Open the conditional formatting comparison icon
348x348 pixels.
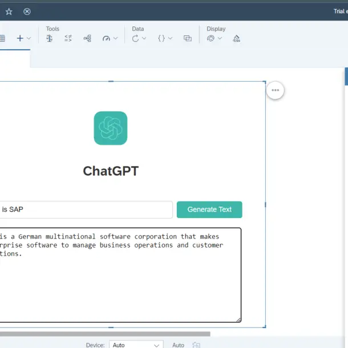click(x=68, y=38)
